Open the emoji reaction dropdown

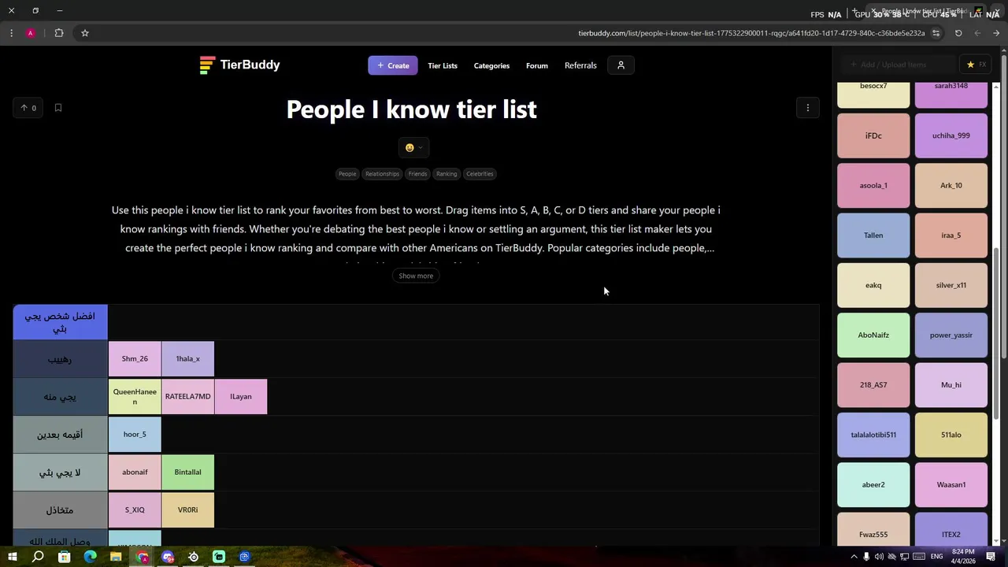click(413, 147)
